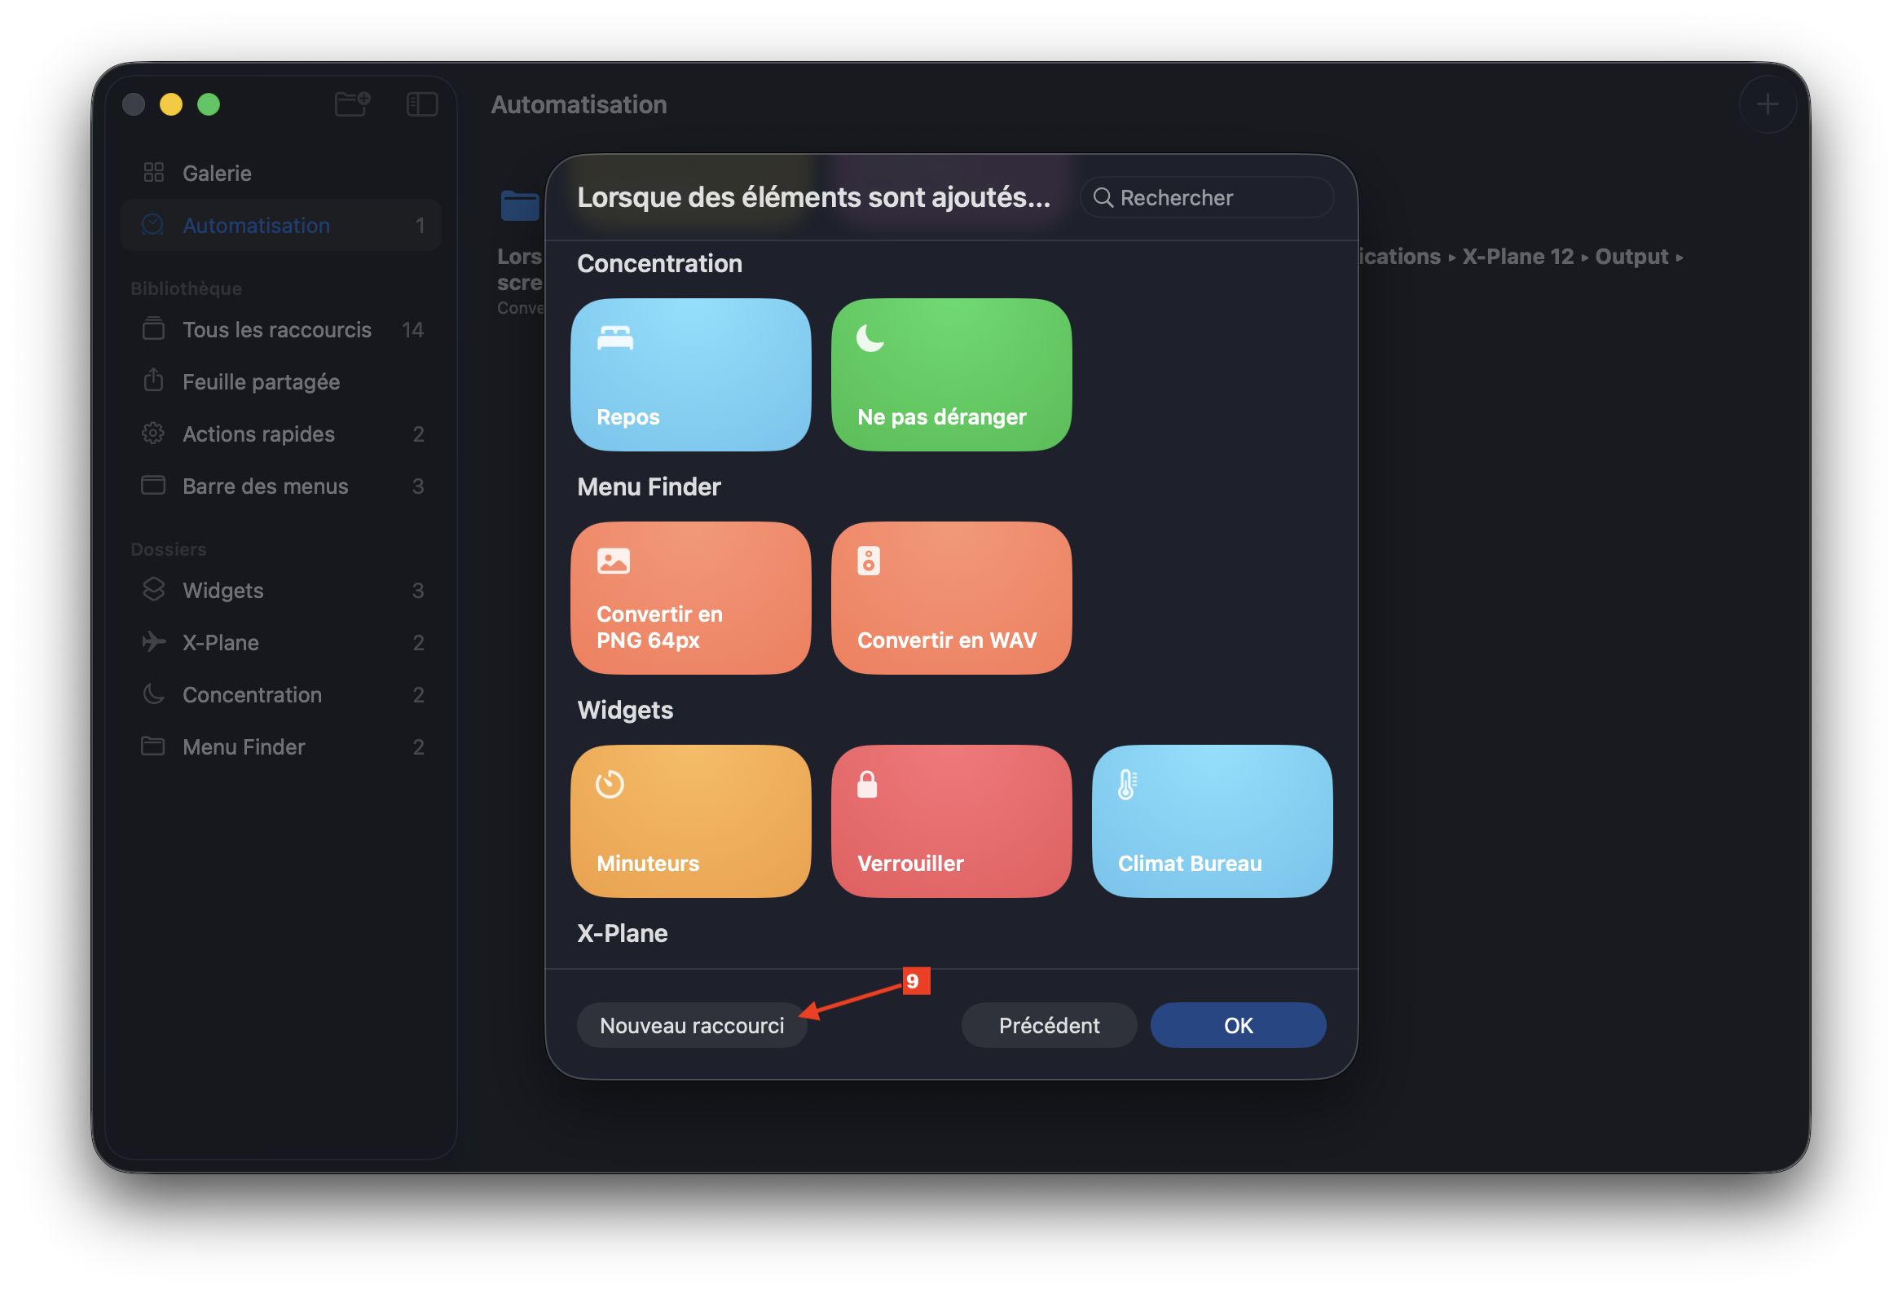Select the Actions rapides item
1902x1294 pixels.
pyautogui.click(x=258, y=434)
